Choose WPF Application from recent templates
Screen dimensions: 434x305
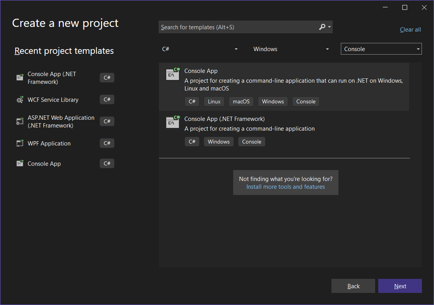[49, 144]
